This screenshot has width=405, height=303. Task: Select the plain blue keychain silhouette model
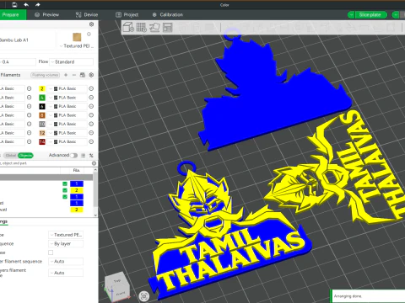point(273,98)
